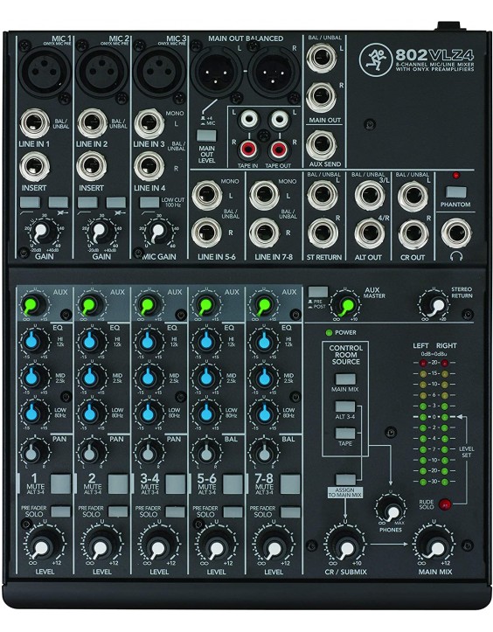Click the Mackie running man logo
This screenshot has height=632, width=493.
tap(376, 59)
